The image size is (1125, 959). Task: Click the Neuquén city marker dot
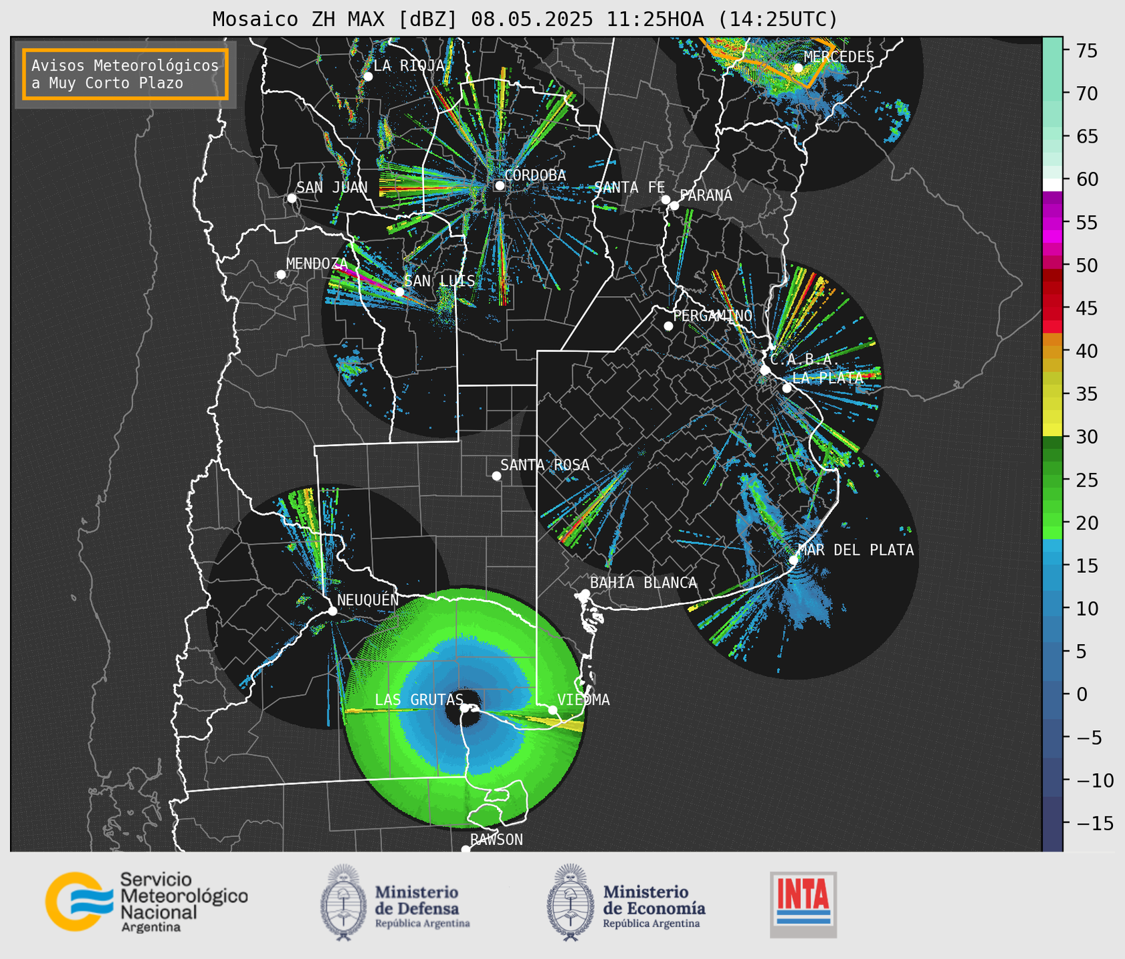click(332, 611)
